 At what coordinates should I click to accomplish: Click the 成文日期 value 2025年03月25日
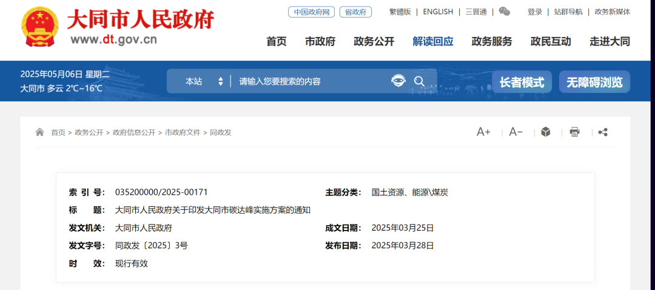[403, 228]
